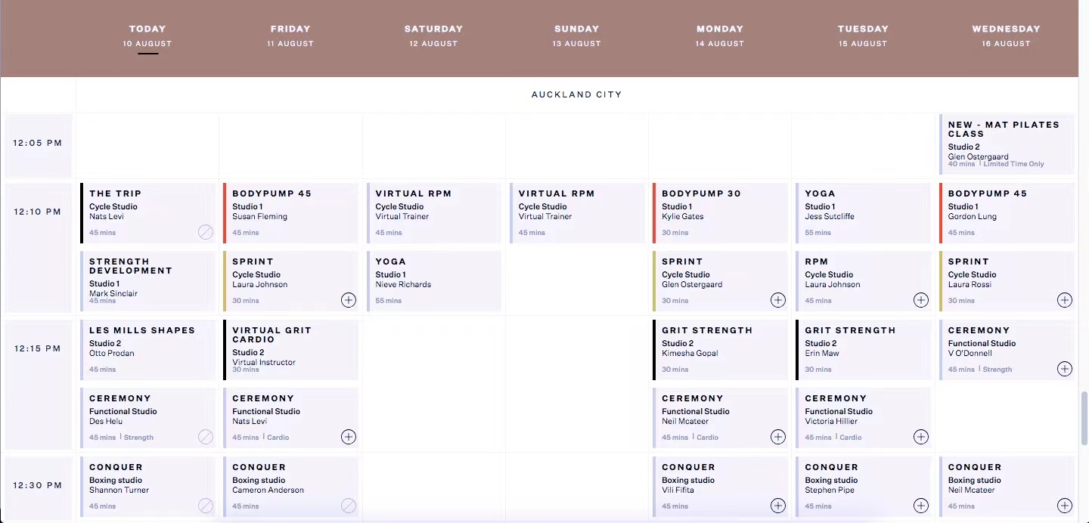This screenshot has height=523, width=1089.
Task: Click unavailable icon on Friday Conquer class
Action: click(348, 506)
